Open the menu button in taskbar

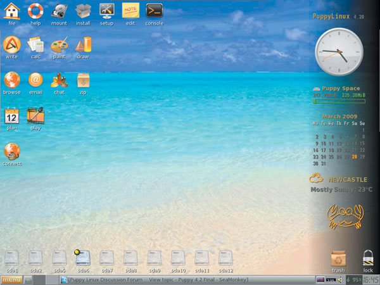pos(11,279)
